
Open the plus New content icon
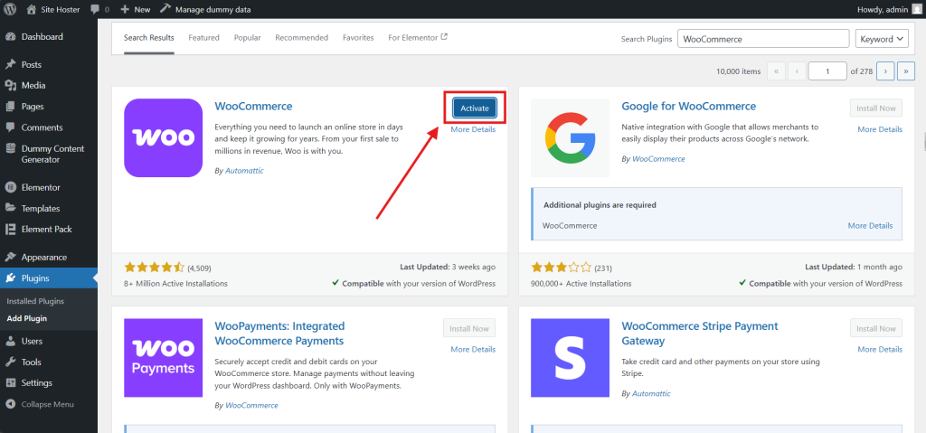click(125, 9)
